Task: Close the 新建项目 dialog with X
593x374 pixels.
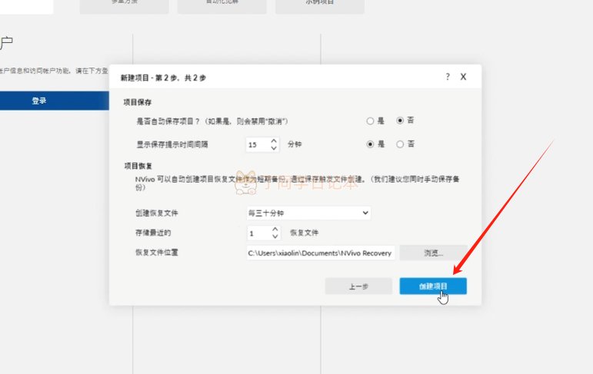Action: point(464,78)
